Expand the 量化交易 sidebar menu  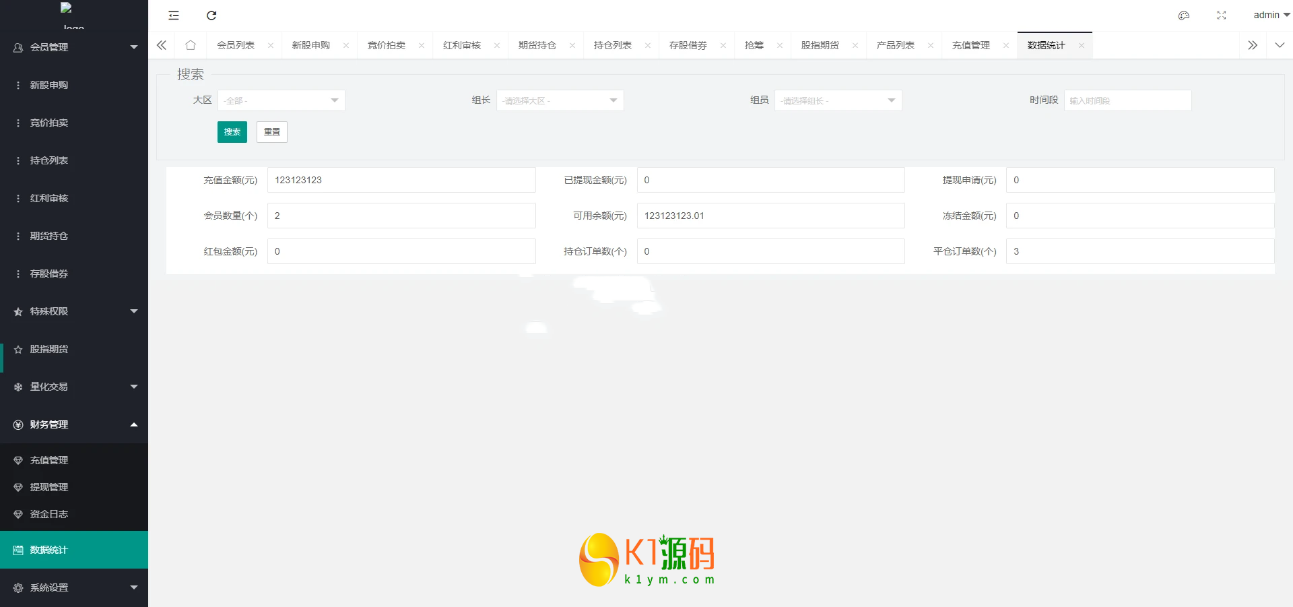(74, 387)
